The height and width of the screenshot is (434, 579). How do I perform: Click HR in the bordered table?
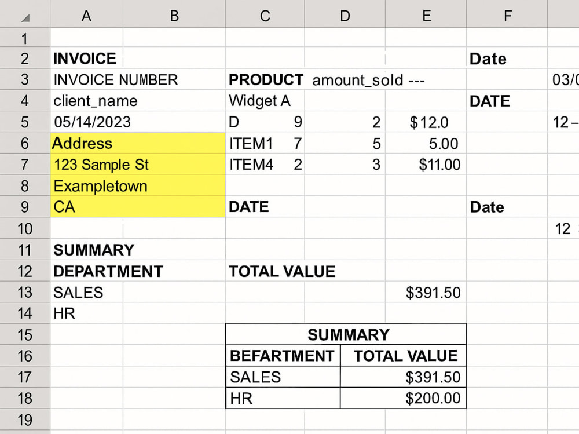(x=283, y=397)
